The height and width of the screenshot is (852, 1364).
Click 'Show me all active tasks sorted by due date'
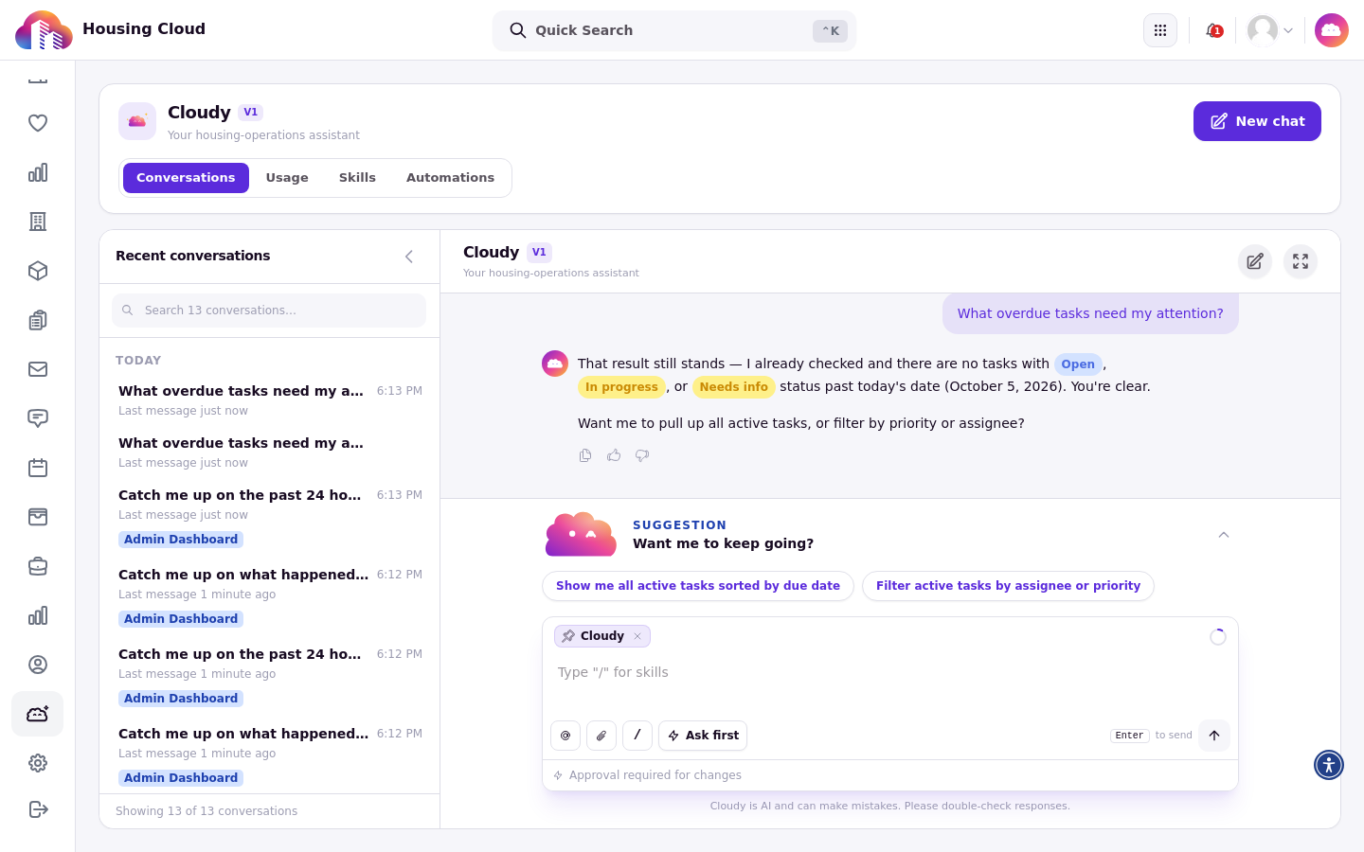698,586
